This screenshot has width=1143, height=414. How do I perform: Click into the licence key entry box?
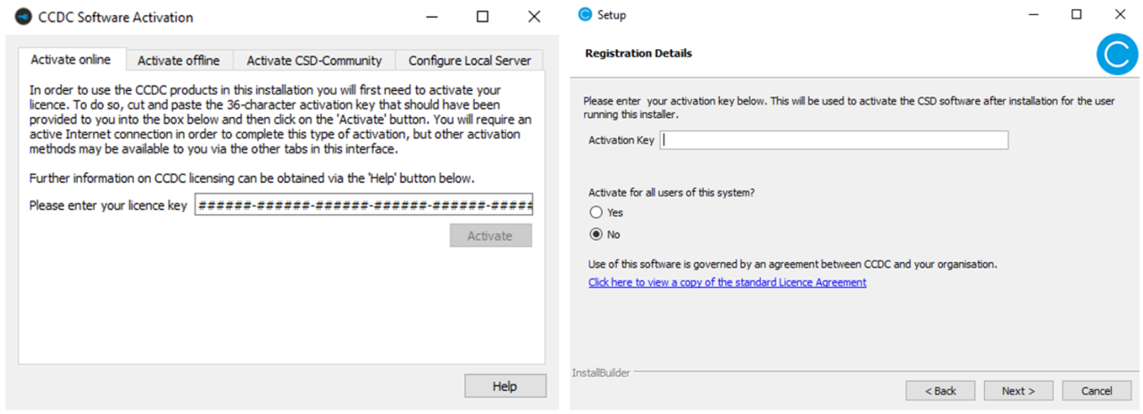pos(363,205)
